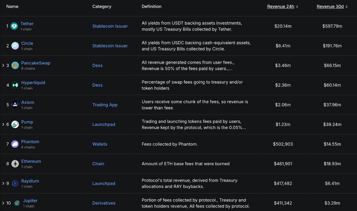Click the Circle logo icon

15,46
